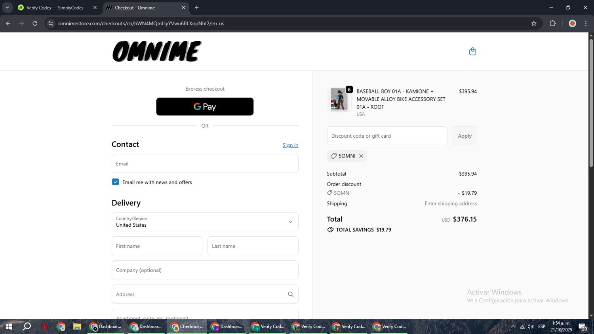Open the tab search dropdown arrow
The image size is (594, 334).
7,8
